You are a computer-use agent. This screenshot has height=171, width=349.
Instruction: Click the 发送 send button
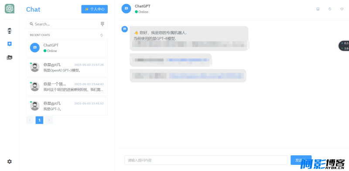tap(301, 160)
